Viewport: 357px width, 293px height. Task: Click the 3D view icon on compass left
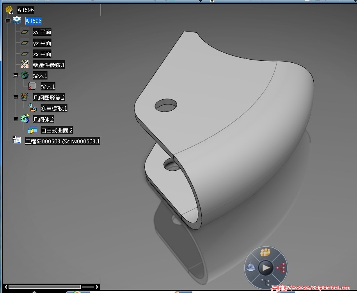pyautogui.click(x=250, y=267)
